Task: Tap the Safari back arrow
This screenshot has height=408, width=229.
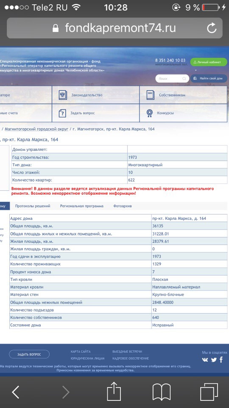Action: 16,392
